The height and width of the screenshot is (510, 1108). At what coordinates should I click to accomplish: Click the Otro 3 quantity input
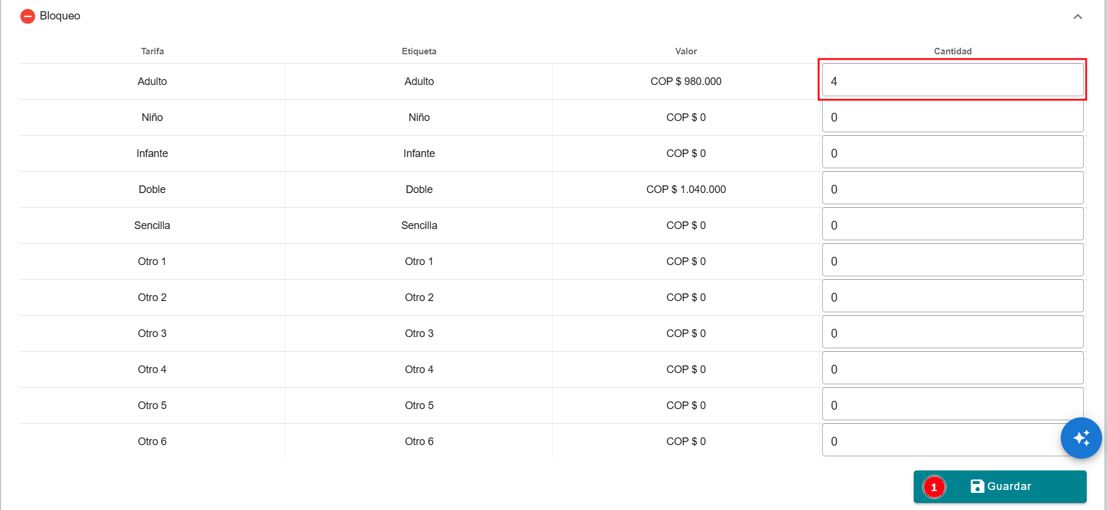pyautogui.click(x=952, y=333)
